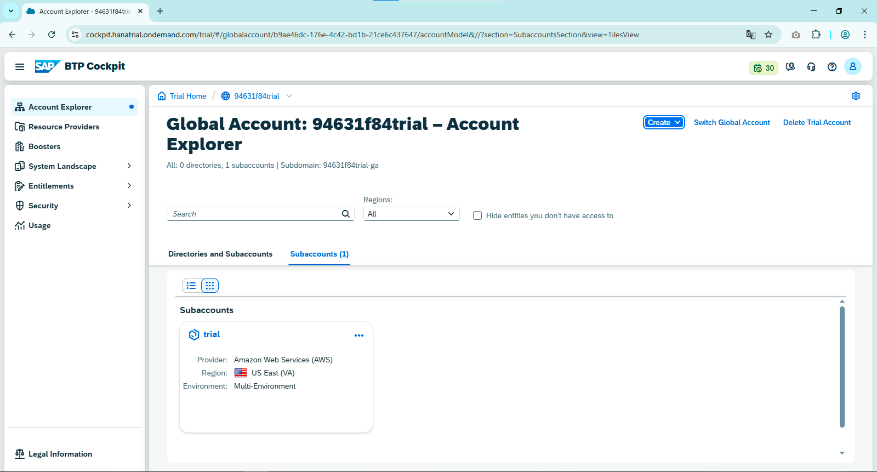The image size is (877, 472).
Task: Go back to previous page
Action: [12, 35]
